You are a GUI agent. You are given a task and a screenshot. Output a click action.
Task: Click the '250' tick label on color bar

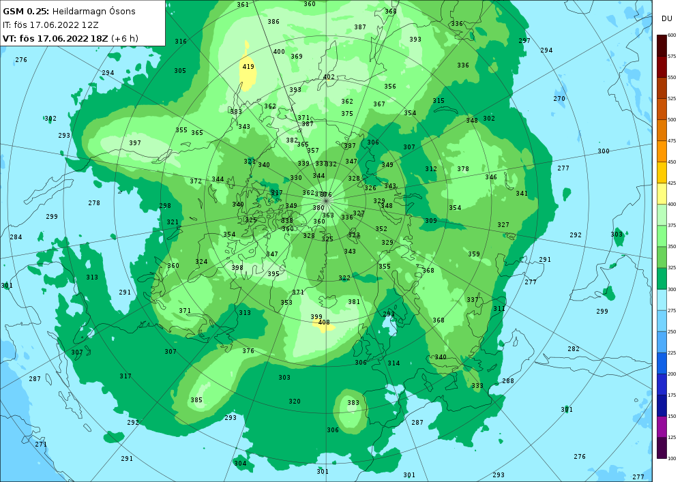point(672,331)
